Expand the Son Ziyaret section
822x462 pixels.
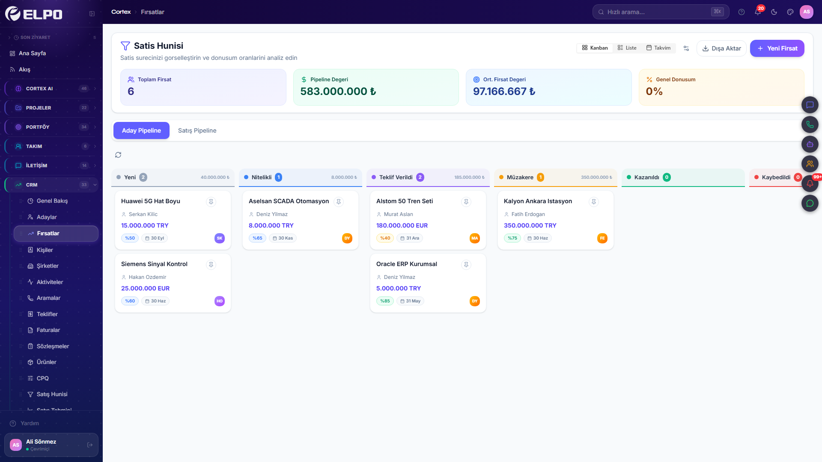coord(51,37)
